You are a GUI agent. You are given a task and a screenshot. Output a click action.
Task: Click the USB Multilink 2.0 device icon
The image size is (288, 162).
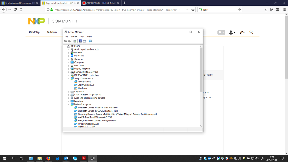pos(76,85)
